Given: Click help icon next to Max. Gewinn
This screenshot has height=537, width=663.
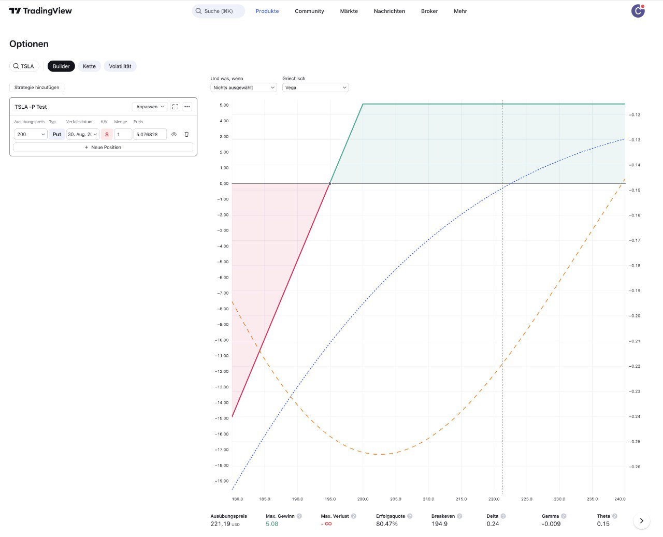Looking at the screenshot, I should (x=299, y=516).
